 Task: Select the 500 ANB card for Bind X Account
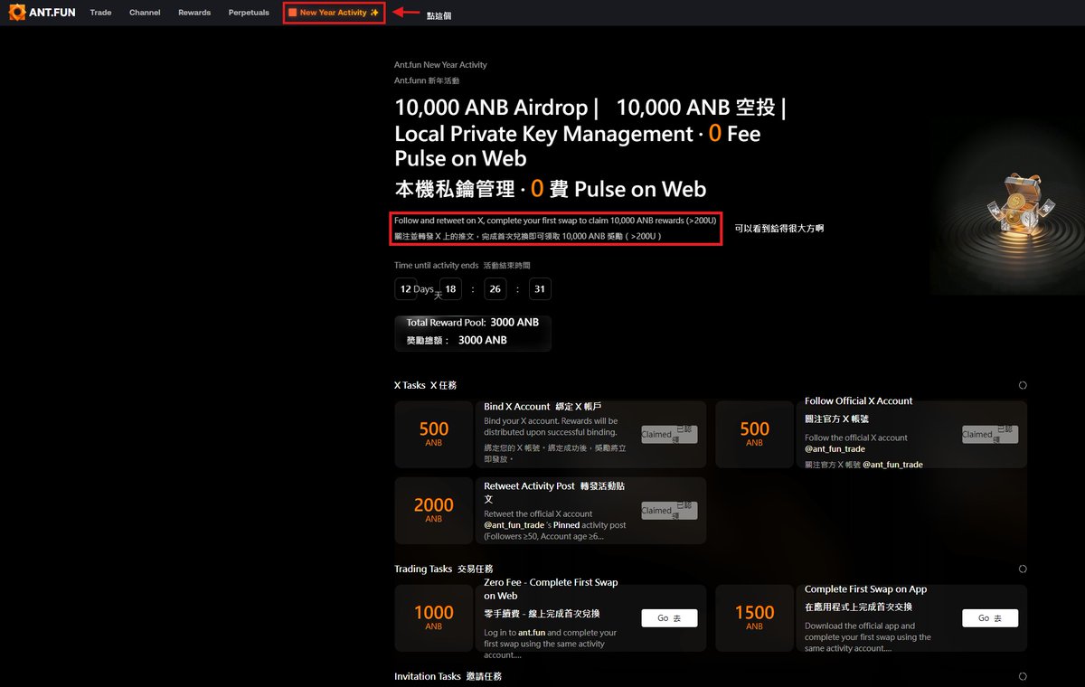[x=434, y=434]
